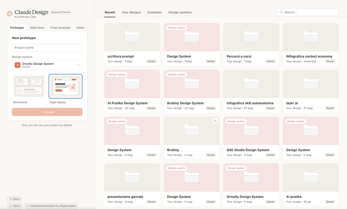This screenshot has height=209, width=347.
Task: Select the High fidelity option
Action: [x=66, y=86]
